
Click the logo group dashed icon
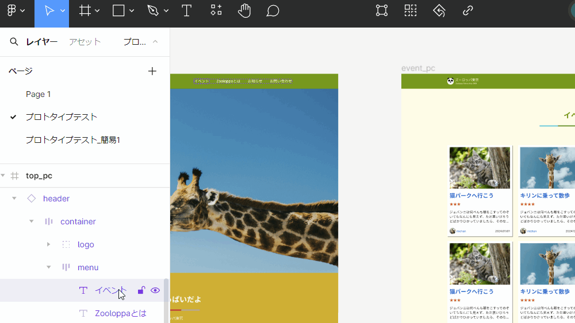pos(66,244)
